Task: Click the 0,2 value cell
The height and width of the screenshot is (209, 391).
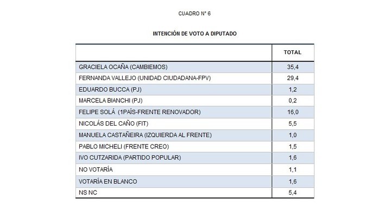Action: click(x=293, y=101)
